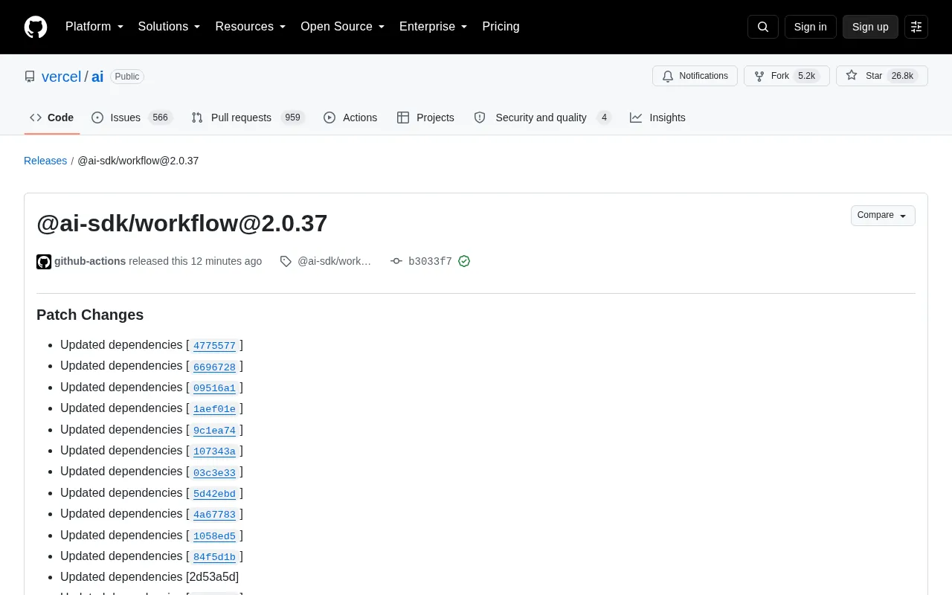Open appearance settings icon in header
Image resolution: width=952 pixels, height=595 pixels.
pyautogui.click(x=916, y=27)
